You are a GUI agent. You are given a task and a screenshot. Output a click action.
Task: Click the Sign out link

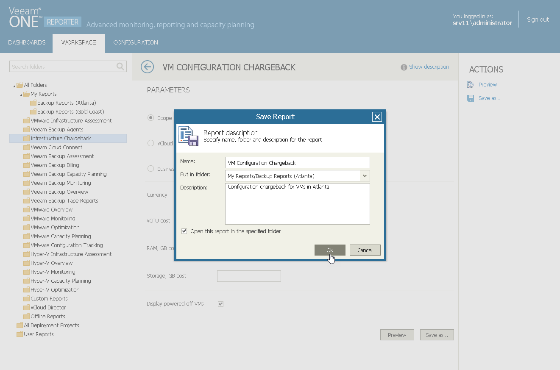click(x=538, y=19)
